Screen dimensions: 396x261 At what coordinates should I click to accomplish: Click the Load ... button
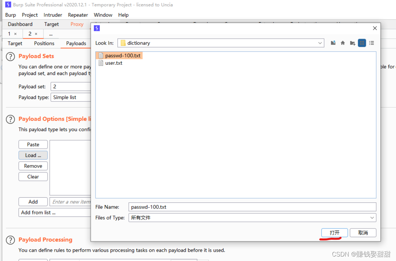click(33, 155)
